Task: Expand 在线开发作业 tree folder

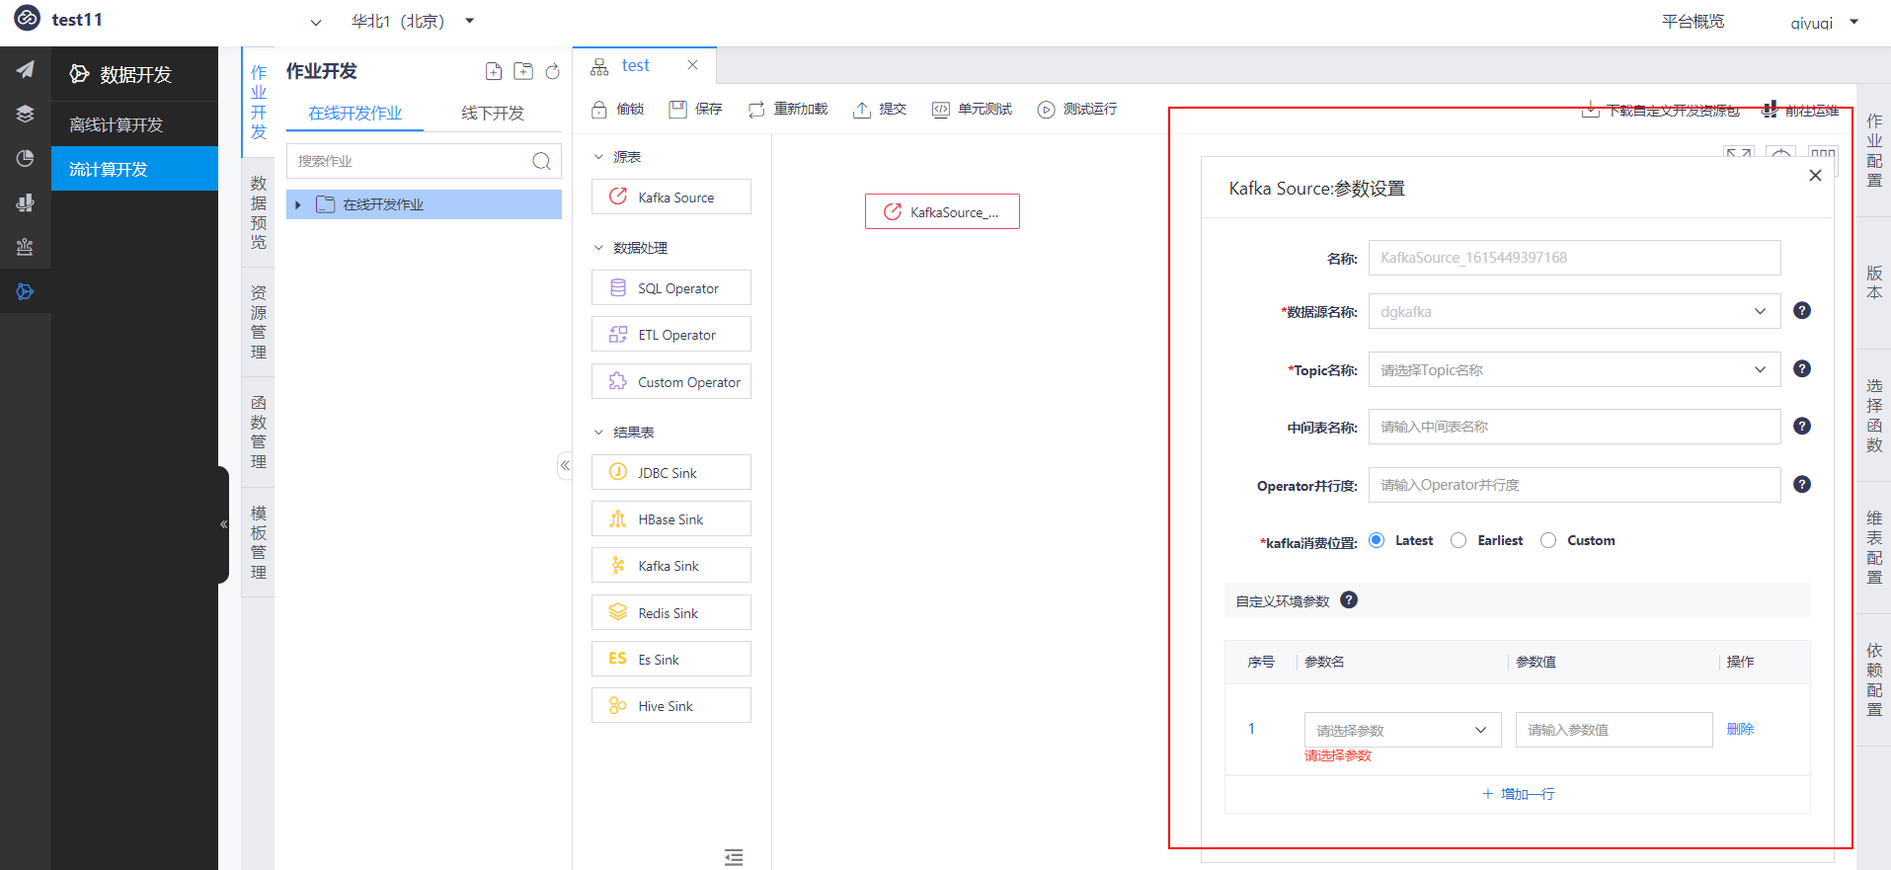Action: click(x=298, y=204)
